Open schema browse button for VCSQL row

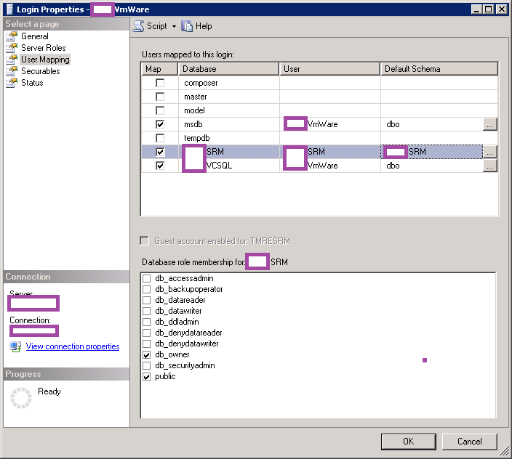(489, 166)
